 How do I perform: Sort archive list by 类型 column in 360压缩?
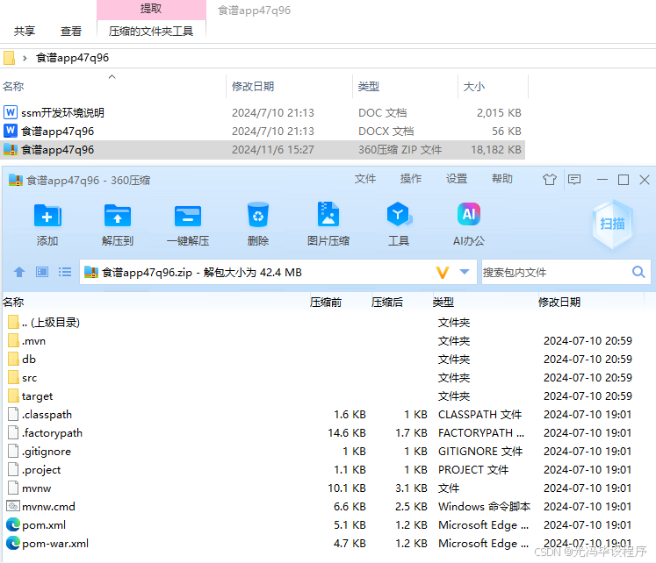[x=443, y=302]
